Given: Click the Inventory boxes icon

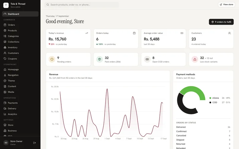Looking at the screenshot, I should [5, 47].
